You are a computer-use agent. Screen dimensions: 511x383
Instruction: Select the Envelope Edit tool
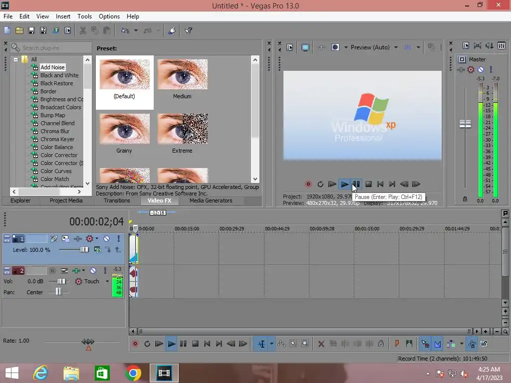coord(281,344)
